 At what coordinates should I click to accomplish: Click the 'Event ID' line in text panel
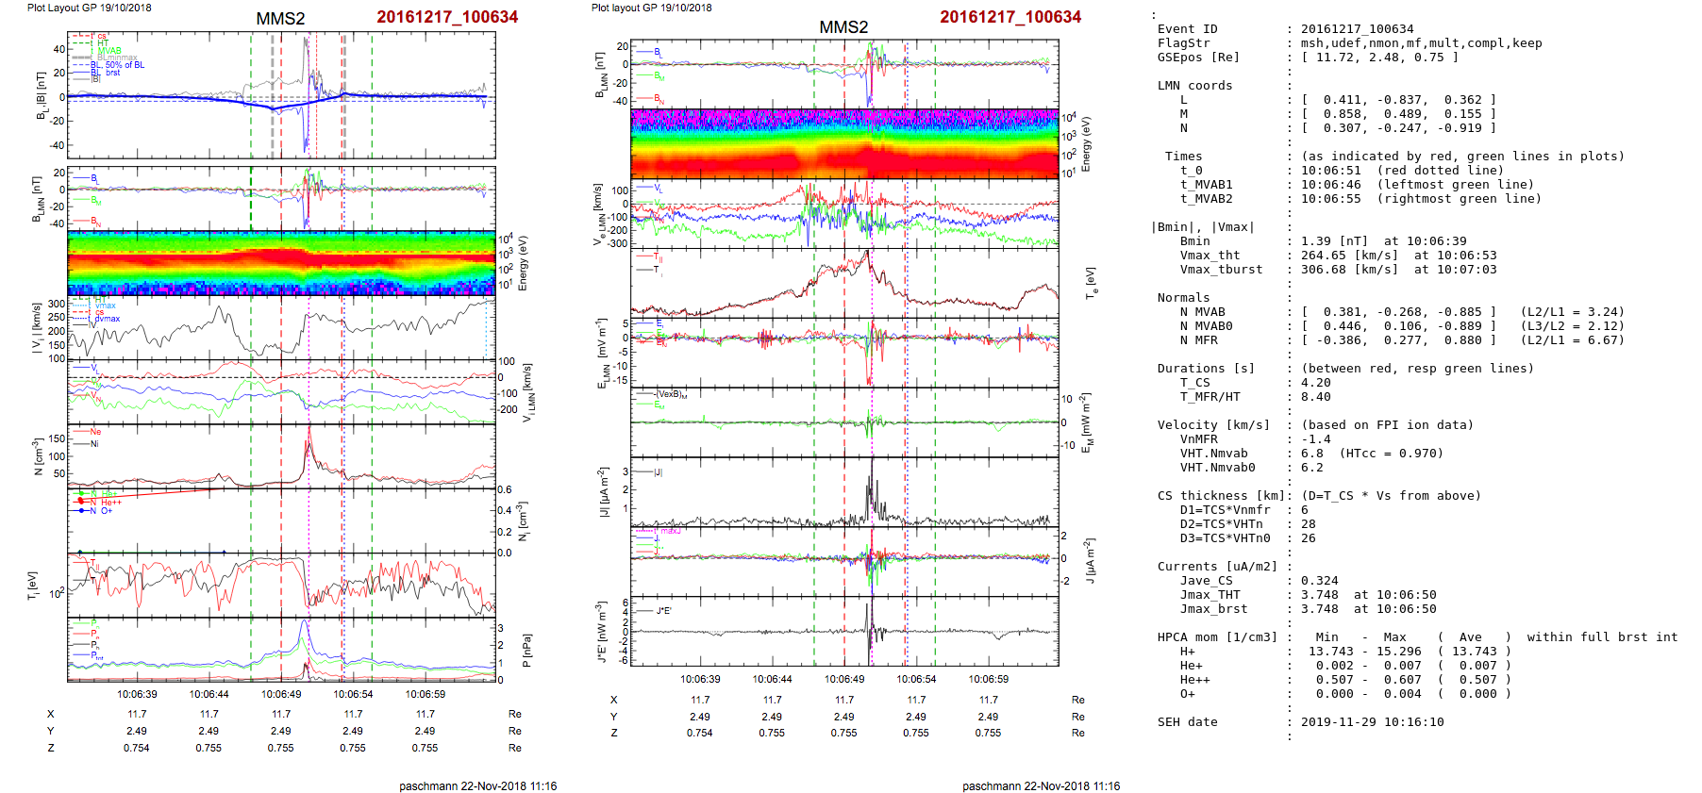(x=1187, y=29)
